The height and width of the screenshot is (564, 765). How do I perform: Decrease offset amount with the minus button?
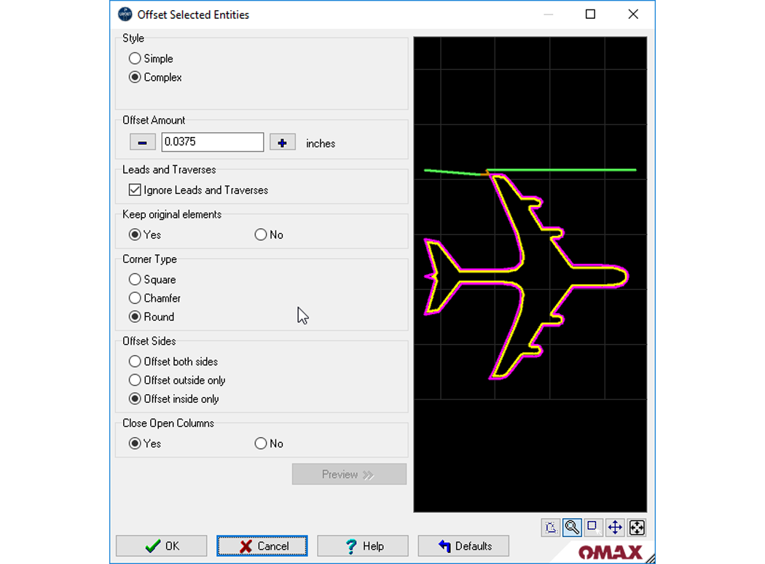click(x=143, y=143)
